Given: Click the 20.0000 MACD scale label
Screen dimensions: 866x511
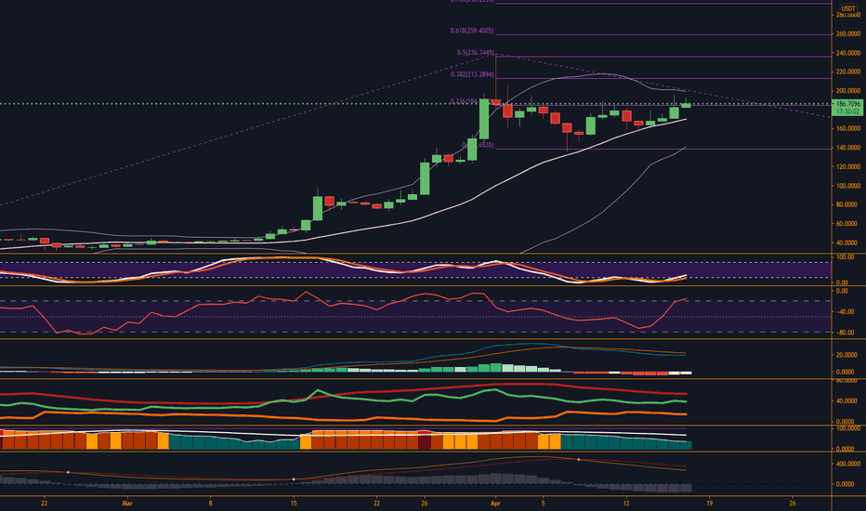Looking at the screenshot, I should coord(847,355).
